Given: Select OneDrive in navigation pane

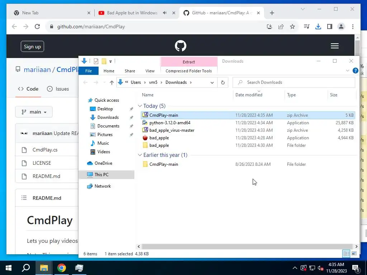Looking at the screenshot, I should [x=103, y=163].
